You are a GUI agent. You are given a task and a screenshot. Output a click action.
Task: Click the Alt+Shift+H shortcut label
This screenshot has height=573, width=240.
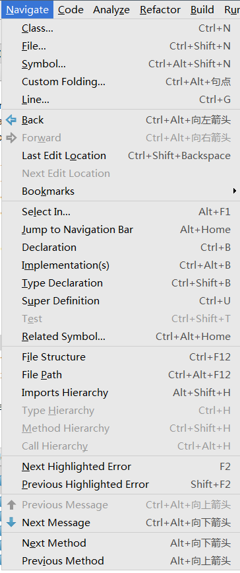tap(202, 393)
